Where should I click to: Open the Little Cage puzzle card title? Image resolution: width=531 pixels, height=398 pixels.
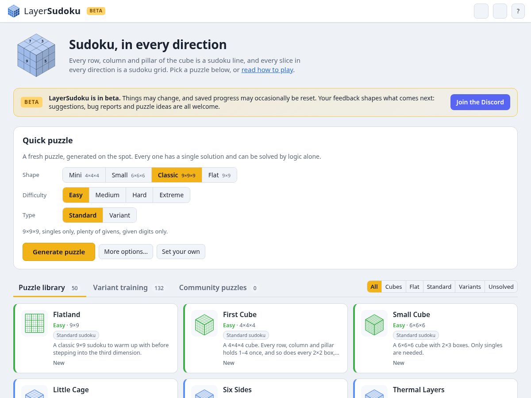[x=71, y=390]
